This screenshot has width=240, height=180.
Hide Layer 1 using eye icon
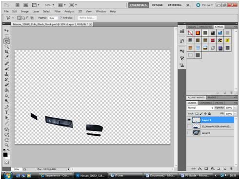[x=189, y=120]
